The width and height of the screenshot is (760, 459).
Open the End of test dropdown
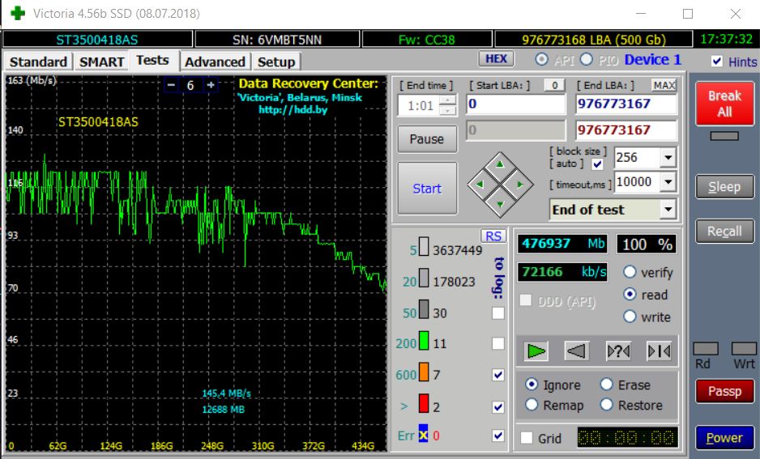point(668,210)
